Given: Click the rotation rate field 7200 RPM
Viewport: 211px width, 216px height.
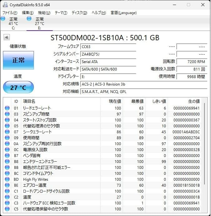Looking at the screenshot, I should click(x=192, y=61).
